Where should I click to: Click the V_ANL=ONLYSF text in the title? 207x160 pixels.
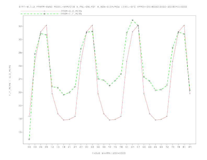[86, 7]
